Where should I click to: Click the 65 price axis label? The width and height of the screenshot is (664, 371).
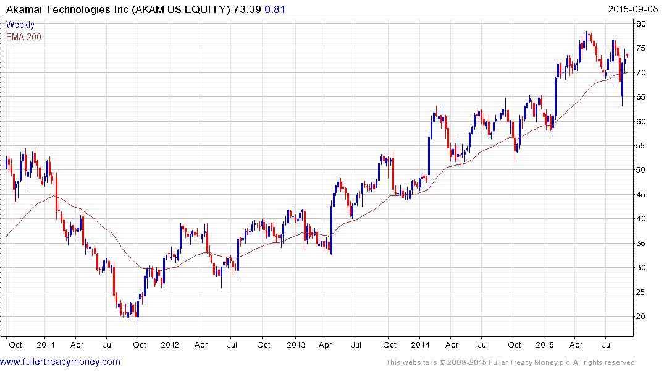click(x=641, y=97)
